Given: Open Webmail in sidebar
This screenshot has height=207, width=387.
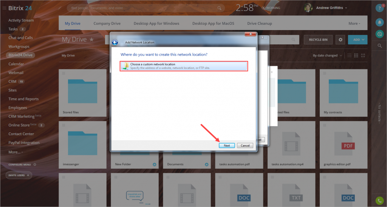Looking at the screenshot, I should coord(16,73).
